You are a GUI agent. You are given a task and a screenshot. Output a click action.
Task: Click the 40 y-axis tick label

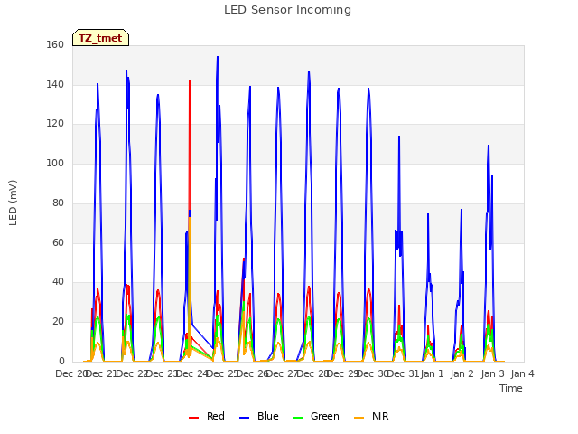(x=58, y=282)
